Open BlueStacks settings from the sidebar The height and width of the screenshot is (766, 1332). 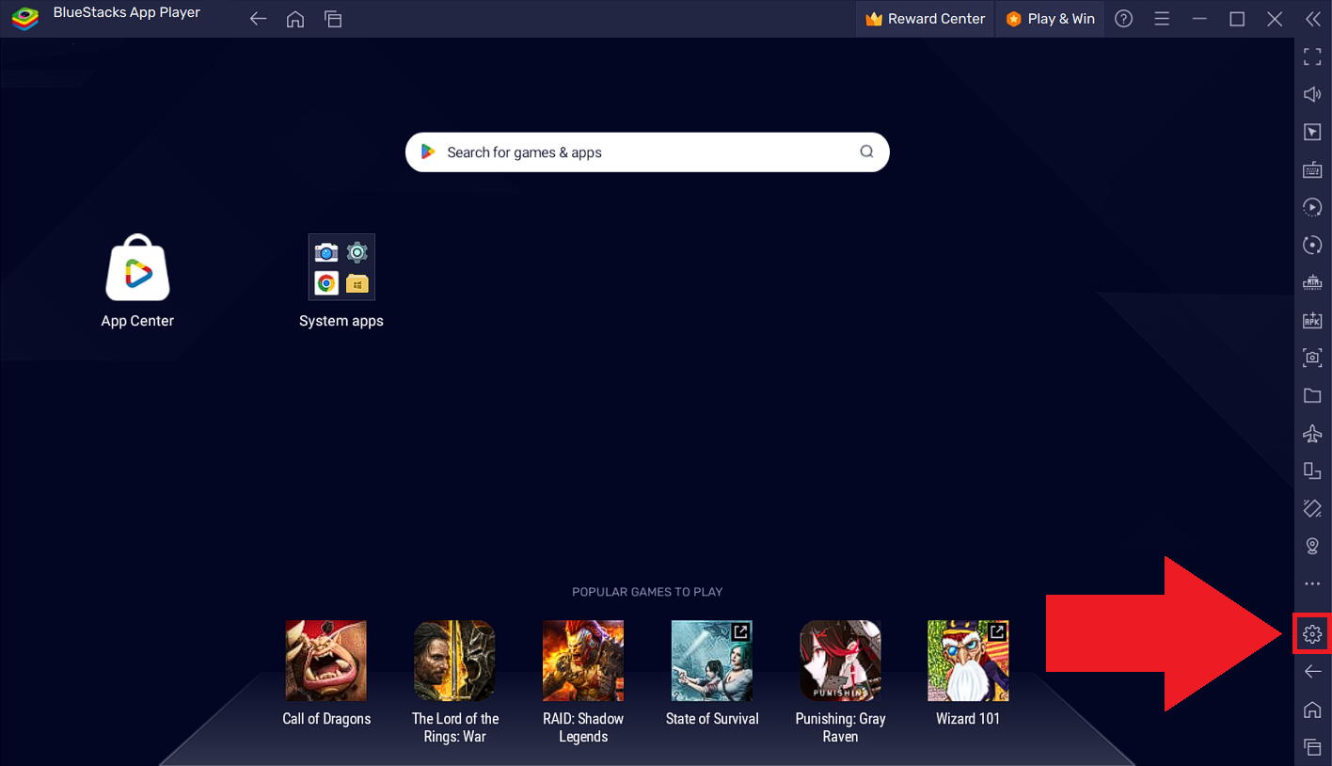(1312, 633)
